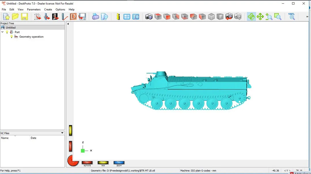Show geometry information (yellow i icon)
The width and height of the screenshot is (311, 174).
click(x=118, y=17)
